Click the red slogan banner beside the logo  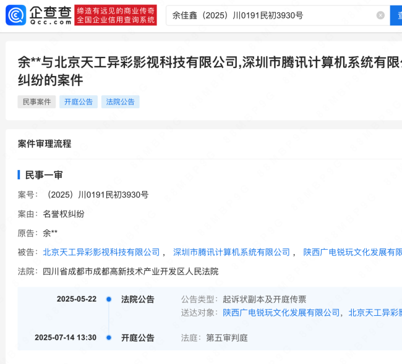[115, 15]
